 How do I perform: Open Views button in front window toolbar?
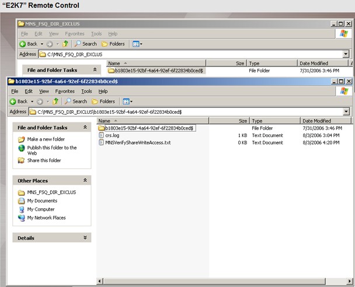[127, 101]
